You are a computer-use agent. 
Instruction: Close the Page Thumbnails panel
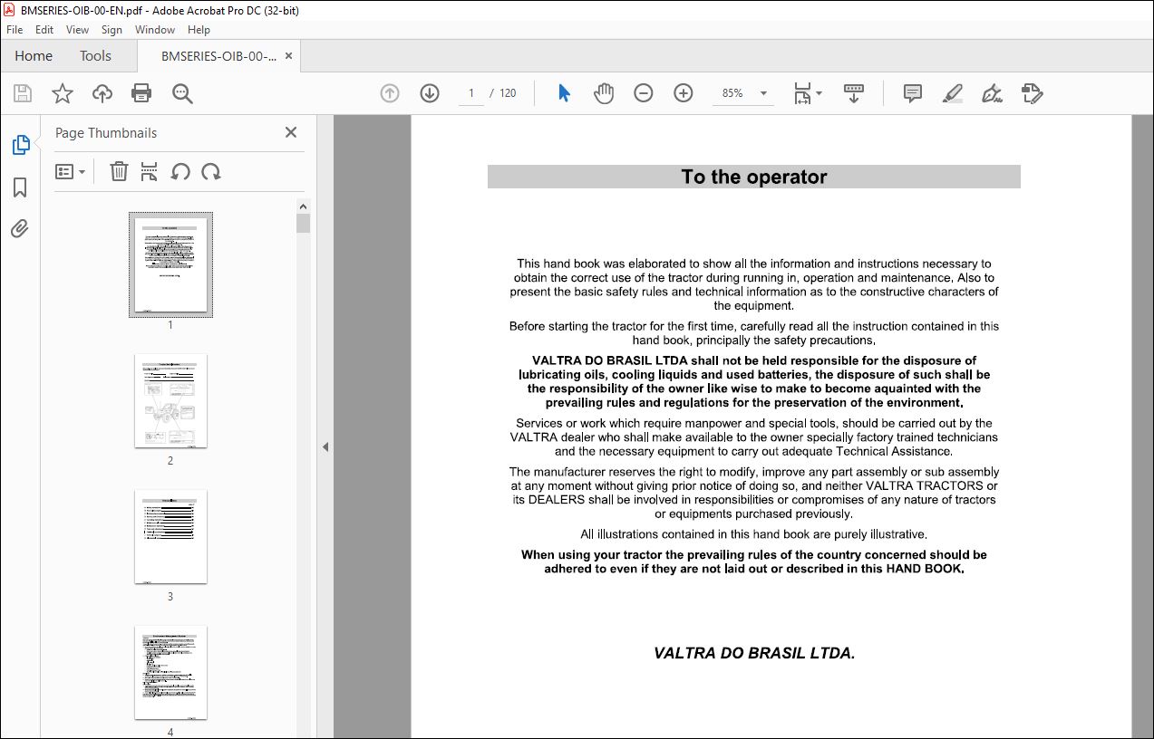coord(291,132)
